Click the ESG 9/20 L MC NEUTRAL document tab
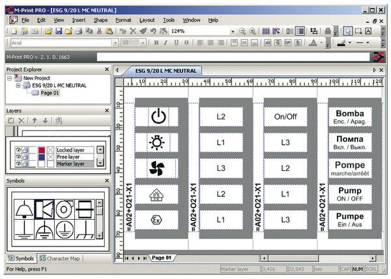The image size is (391, 279). point(166,71)
